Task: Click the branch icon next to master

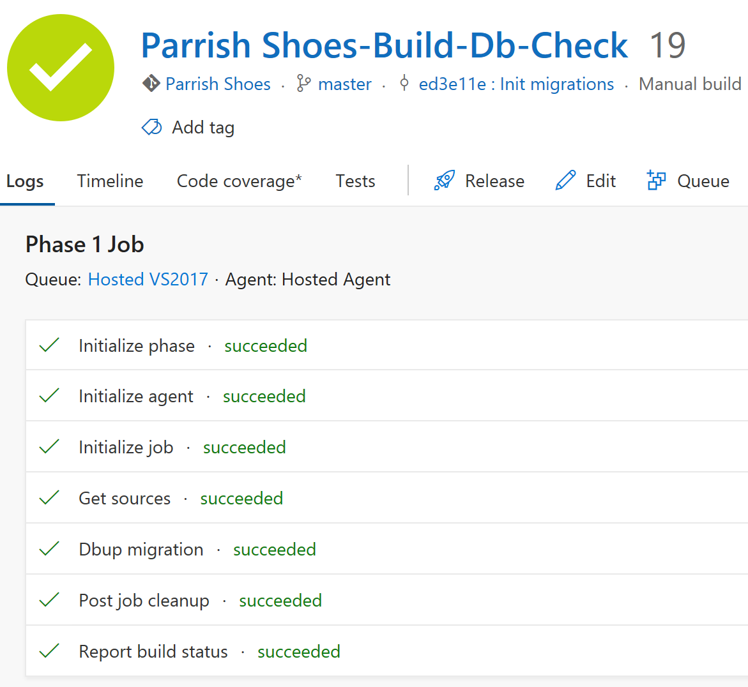Action: coord(303,84)
